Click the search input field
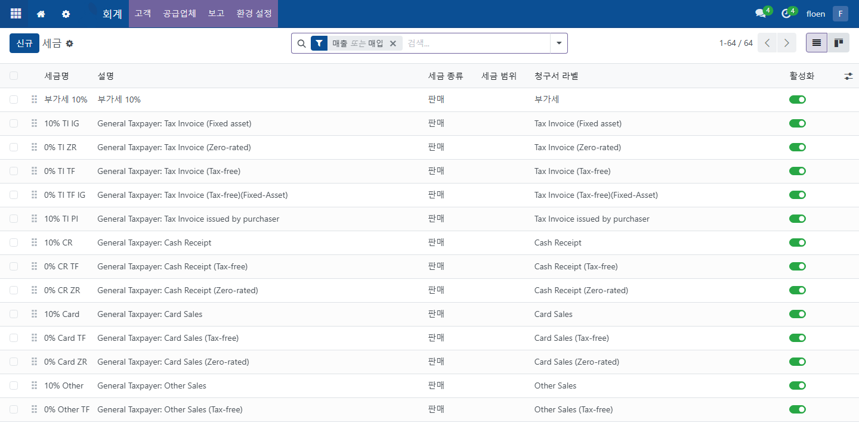 (x=476, y=43)
